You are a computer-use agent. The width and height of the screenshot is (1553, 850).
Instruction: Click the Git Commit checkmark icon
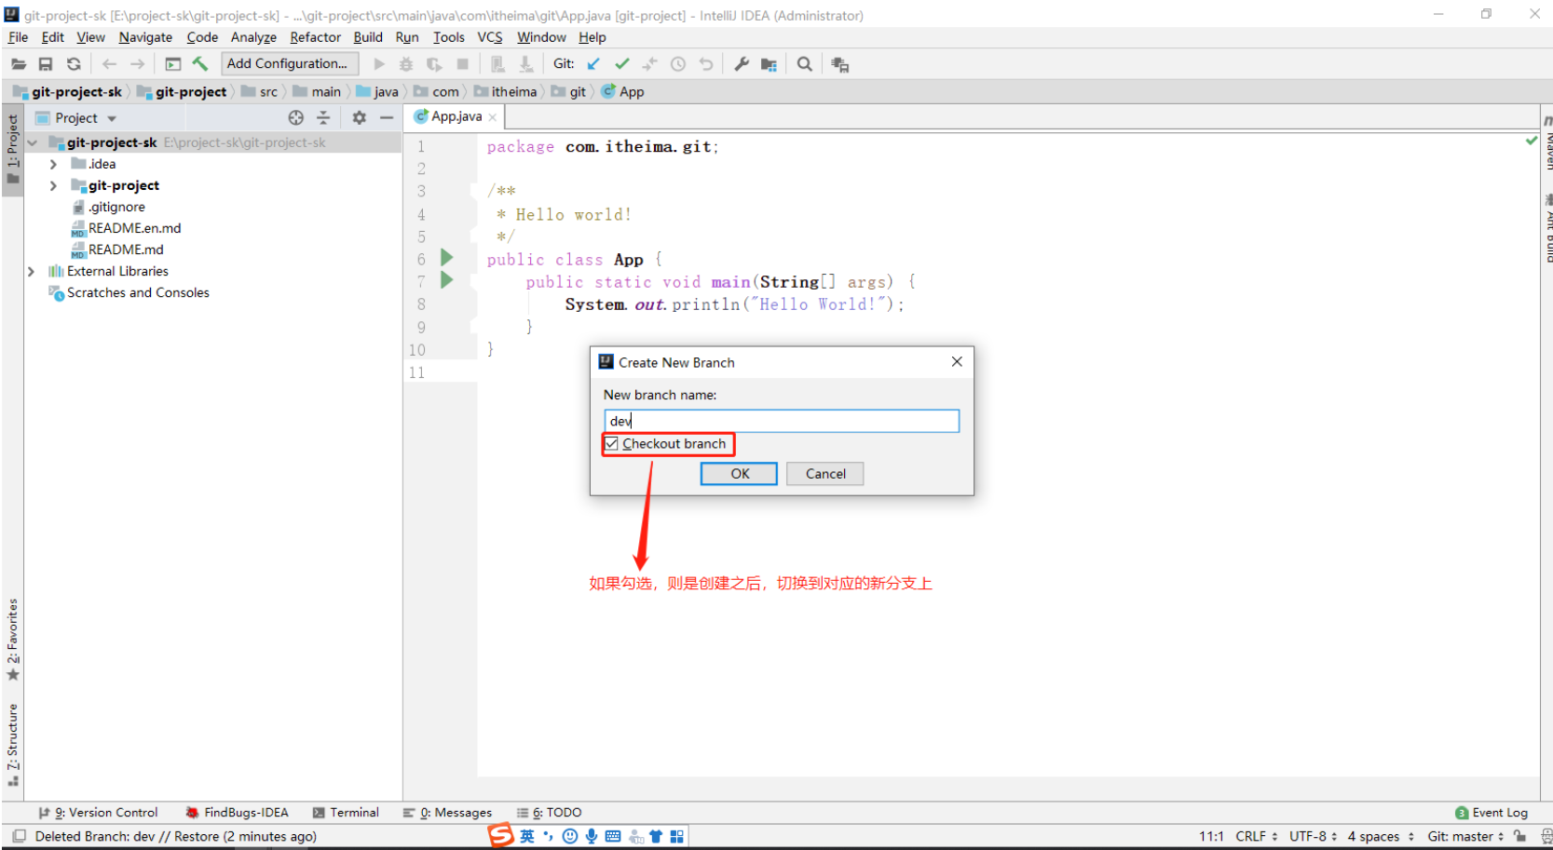coord(622,63)
